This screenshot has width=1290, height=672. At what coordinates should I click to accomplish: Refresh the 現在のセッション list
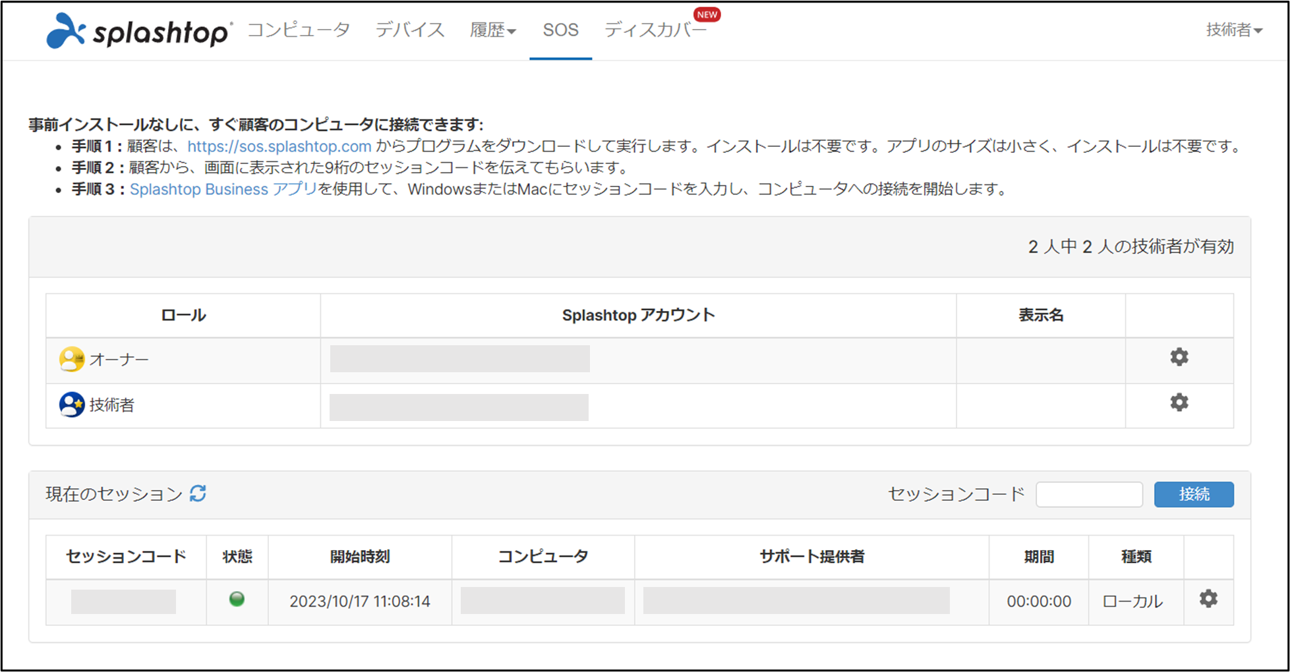pos(198,493)
